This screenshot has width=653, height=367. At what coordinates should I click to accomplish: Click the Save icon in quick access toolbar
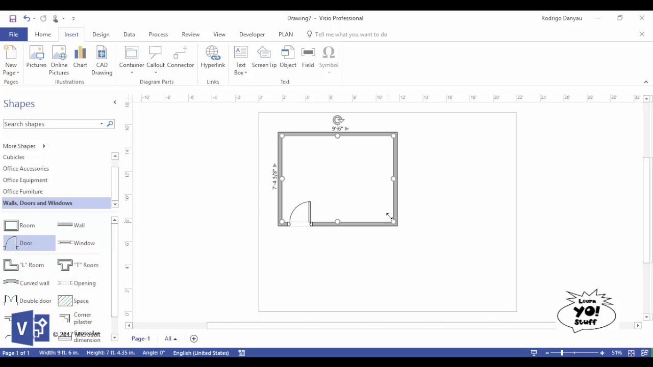pyautogui.click(x=13, y=18)
